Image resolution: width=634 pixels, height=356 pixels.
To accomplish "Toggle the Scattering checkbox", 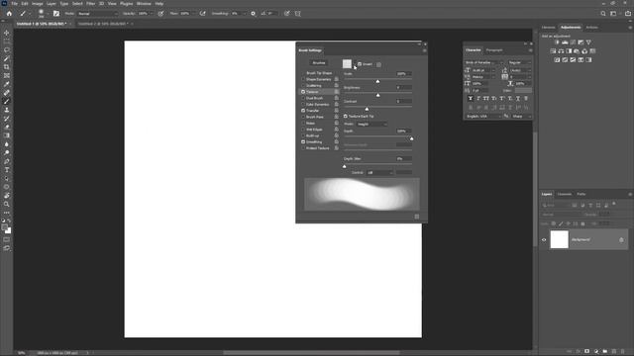I will [303, 86].
